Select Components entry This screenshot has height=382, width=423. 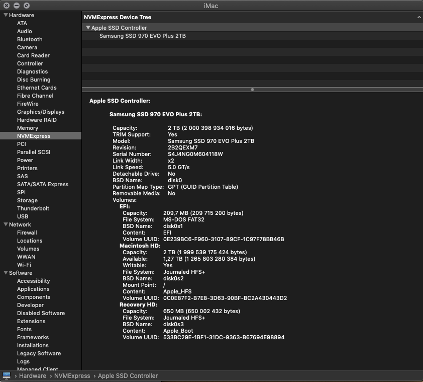[x=34, y=297]
